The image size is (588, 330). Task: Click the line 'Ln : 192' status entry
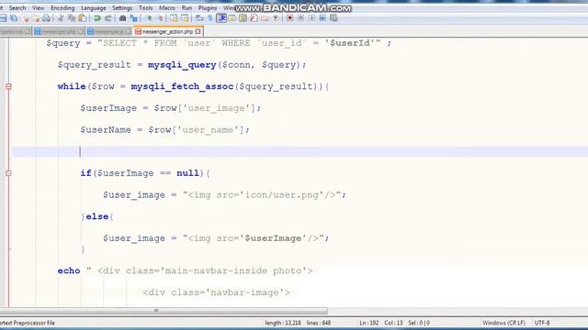[368, 323]
